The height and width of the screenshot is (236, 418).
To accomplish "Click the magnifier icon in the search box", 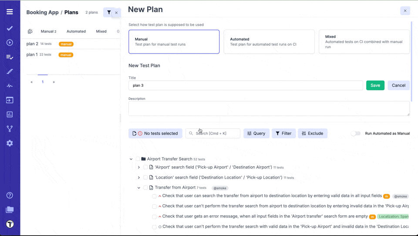I will 191,133.
